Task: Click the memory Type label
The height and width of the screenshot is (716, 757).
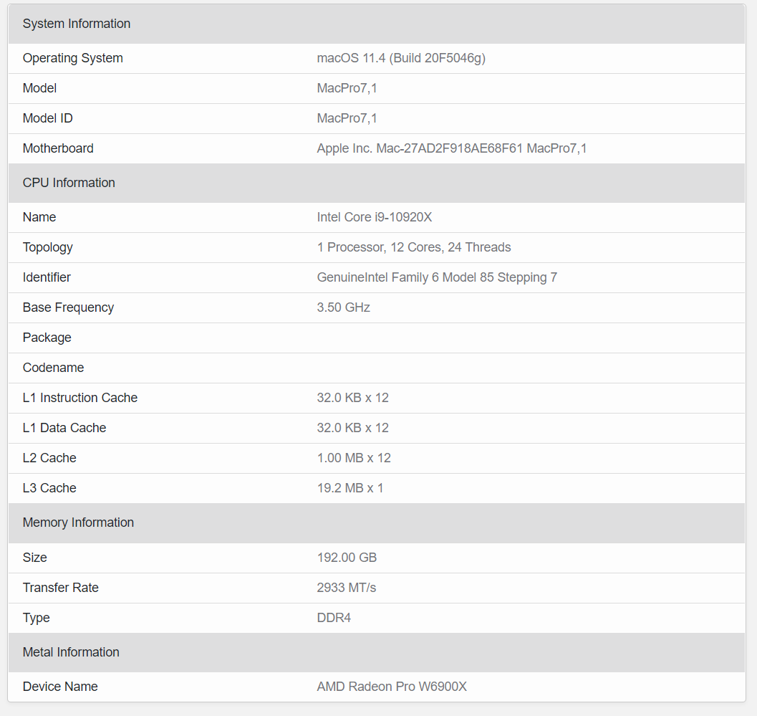Action: pyautogui.click(x=37, y=618)
